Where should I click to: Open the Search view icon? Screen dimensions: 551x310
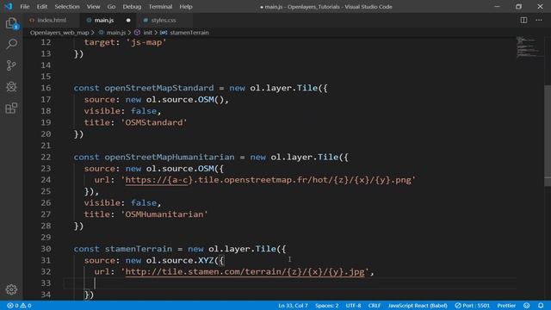coord(11,44)
